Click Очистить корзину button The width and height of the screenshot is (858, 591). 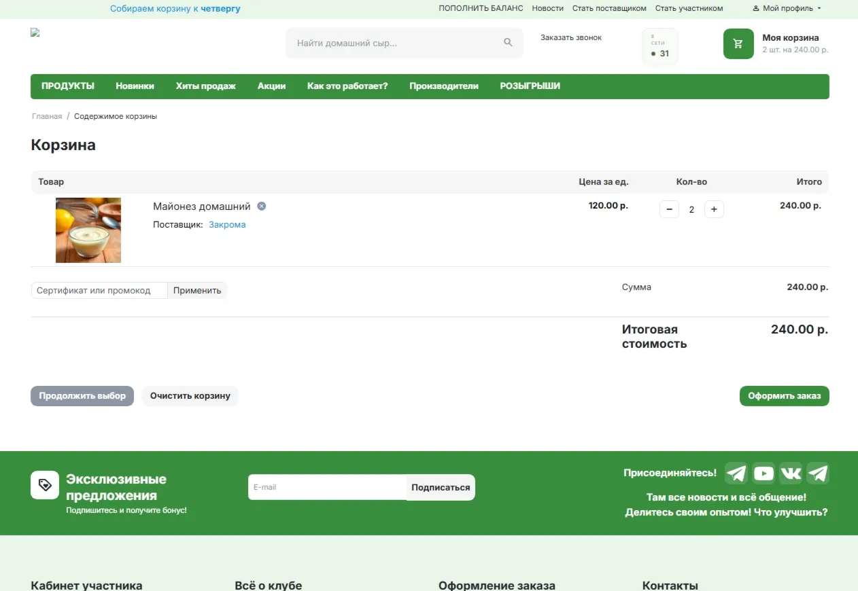190,396
